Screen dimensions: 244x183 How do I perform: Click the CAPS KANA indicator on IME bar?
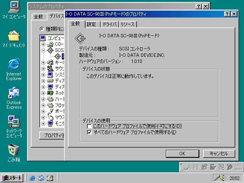pyautogui.click(x=238, y=167)
